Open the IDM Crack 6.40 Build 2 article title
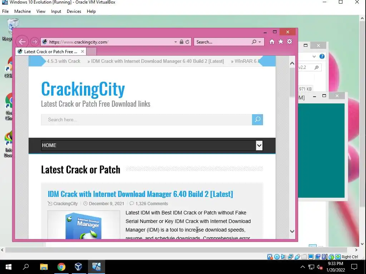Image resolution: width=366 pixels, height=274 pixels. click(140, 194)
